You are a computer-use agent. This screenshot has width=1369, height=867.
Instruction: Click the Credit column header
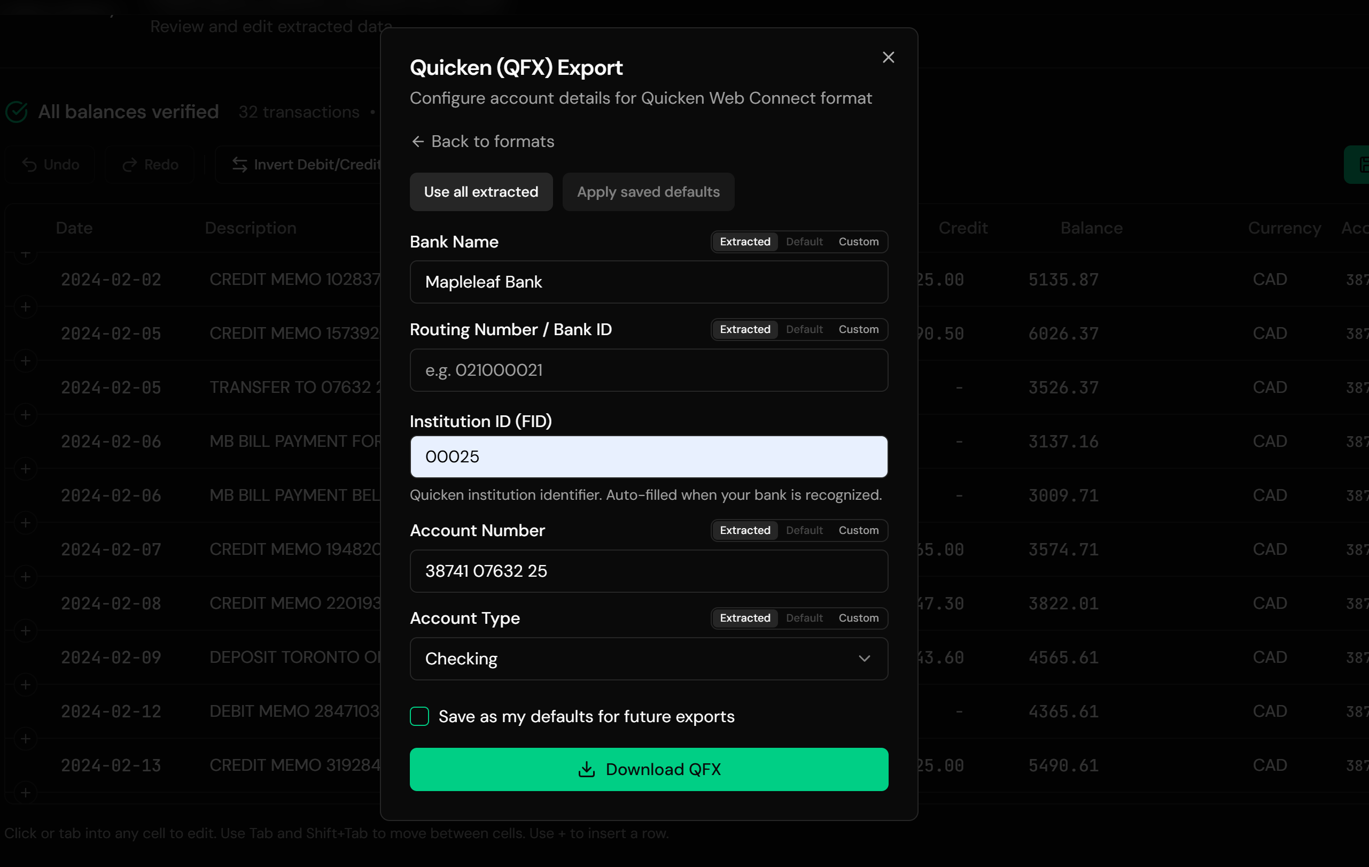point(962,228)
